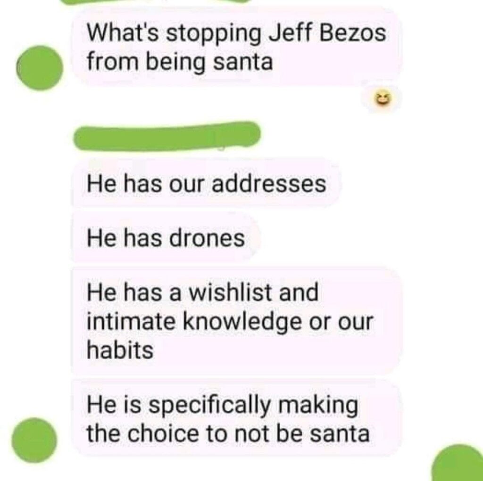Click 'from being santa' line in first message
Image resolution: width=483 pixels, height=481 pixels.
point(180,63)
